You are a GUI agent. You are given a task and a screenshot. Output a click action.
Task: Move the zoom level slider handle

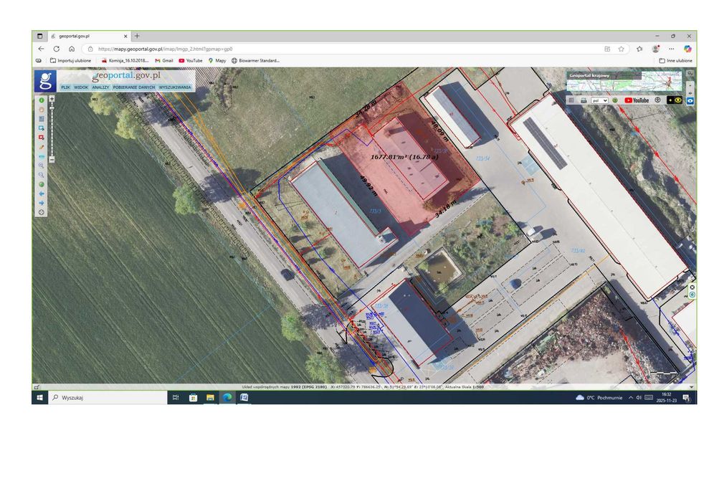(x=52, y=108)
